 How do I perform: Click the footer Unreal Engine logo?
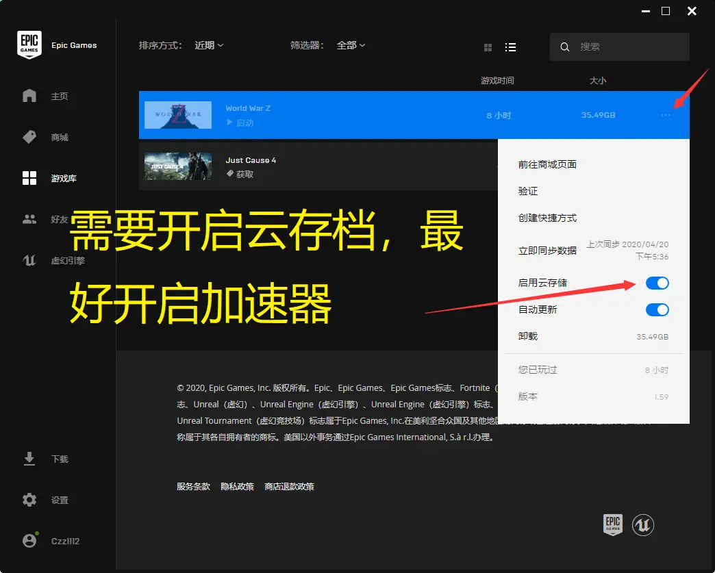click(643, 524)
